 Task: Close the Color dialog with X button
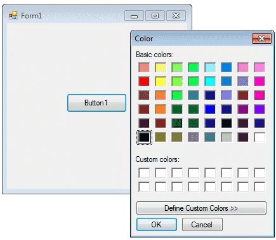(261, 39)
